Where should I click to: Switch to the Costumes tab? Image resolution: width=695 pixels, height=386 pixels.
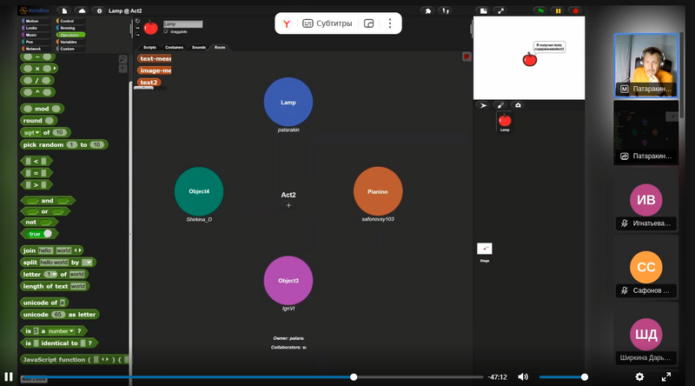(x=174, y=47)
